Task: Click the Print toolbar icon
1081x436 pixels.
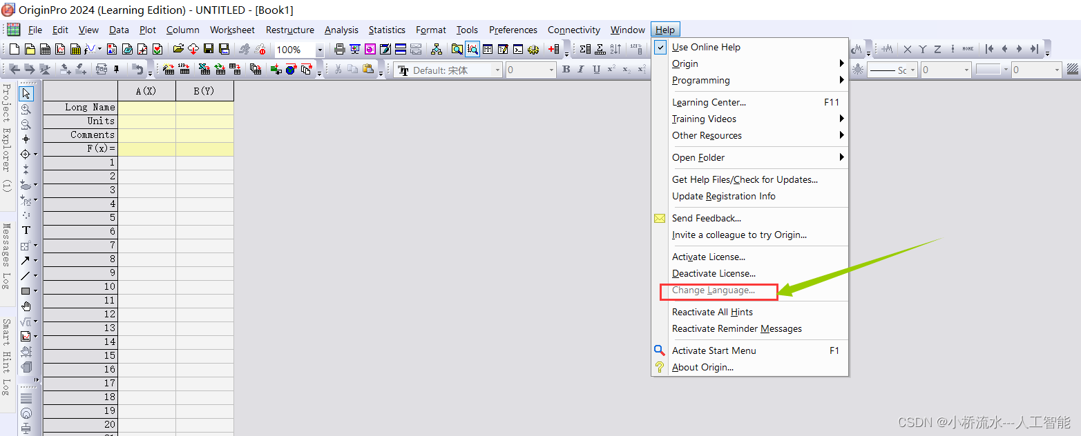Action: [340, 50]
